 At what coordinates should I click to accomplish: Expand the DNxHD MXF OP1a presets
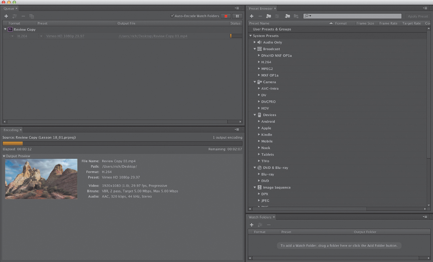tap(259, 55)
